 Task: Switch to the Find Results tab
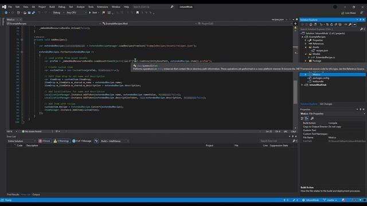click(13, 195)
